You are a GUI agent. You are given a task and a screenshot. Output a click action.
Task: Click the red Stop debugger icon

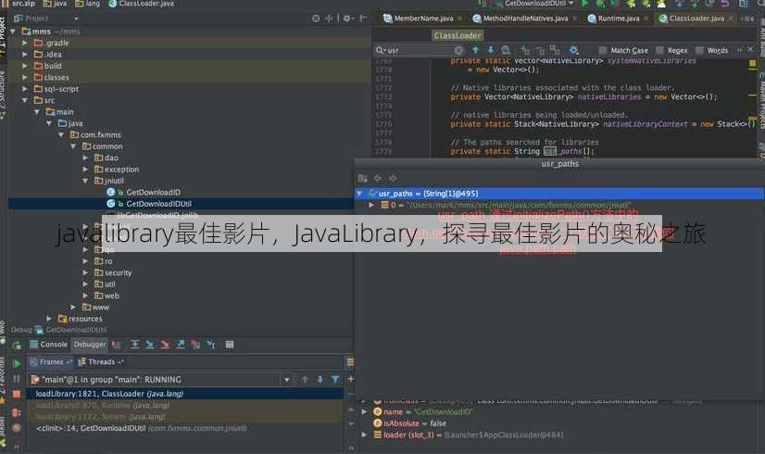(x=17, y=394)
